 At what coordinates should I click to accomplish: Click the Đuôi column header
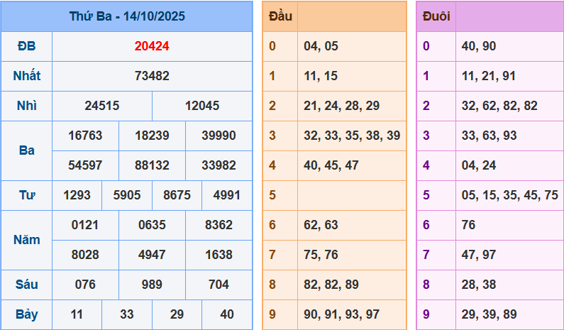(436, 16)
